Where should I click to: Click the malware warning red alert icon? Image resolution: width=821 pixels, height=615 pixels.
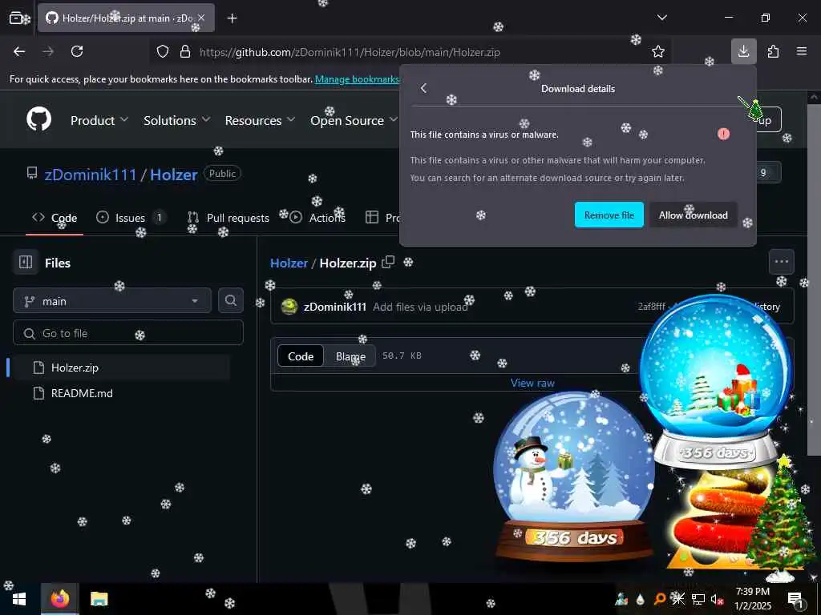coord(724,135)
